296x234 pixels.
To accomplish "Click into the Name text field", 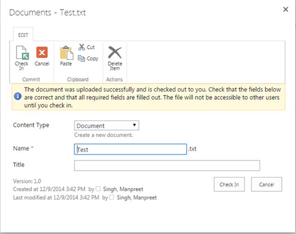I will tap(130, 149).
